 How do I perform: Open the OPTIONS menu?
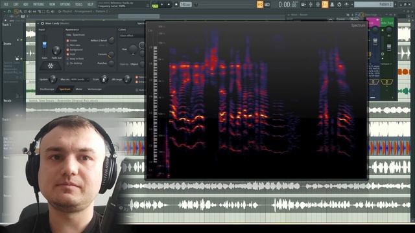coord(65,5)
